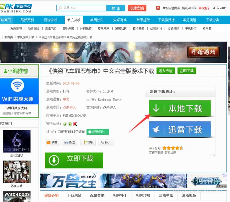Open 举报问题页面 link
This screenshot has width=230, height=202.
click(x=171, y=8)
